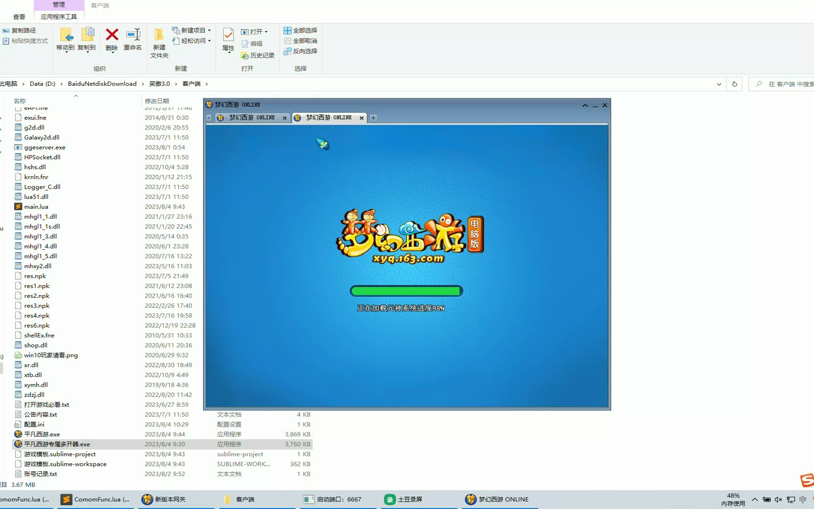
Task: Click Invert selection (反向选择)
Action: tap(300, 51)
